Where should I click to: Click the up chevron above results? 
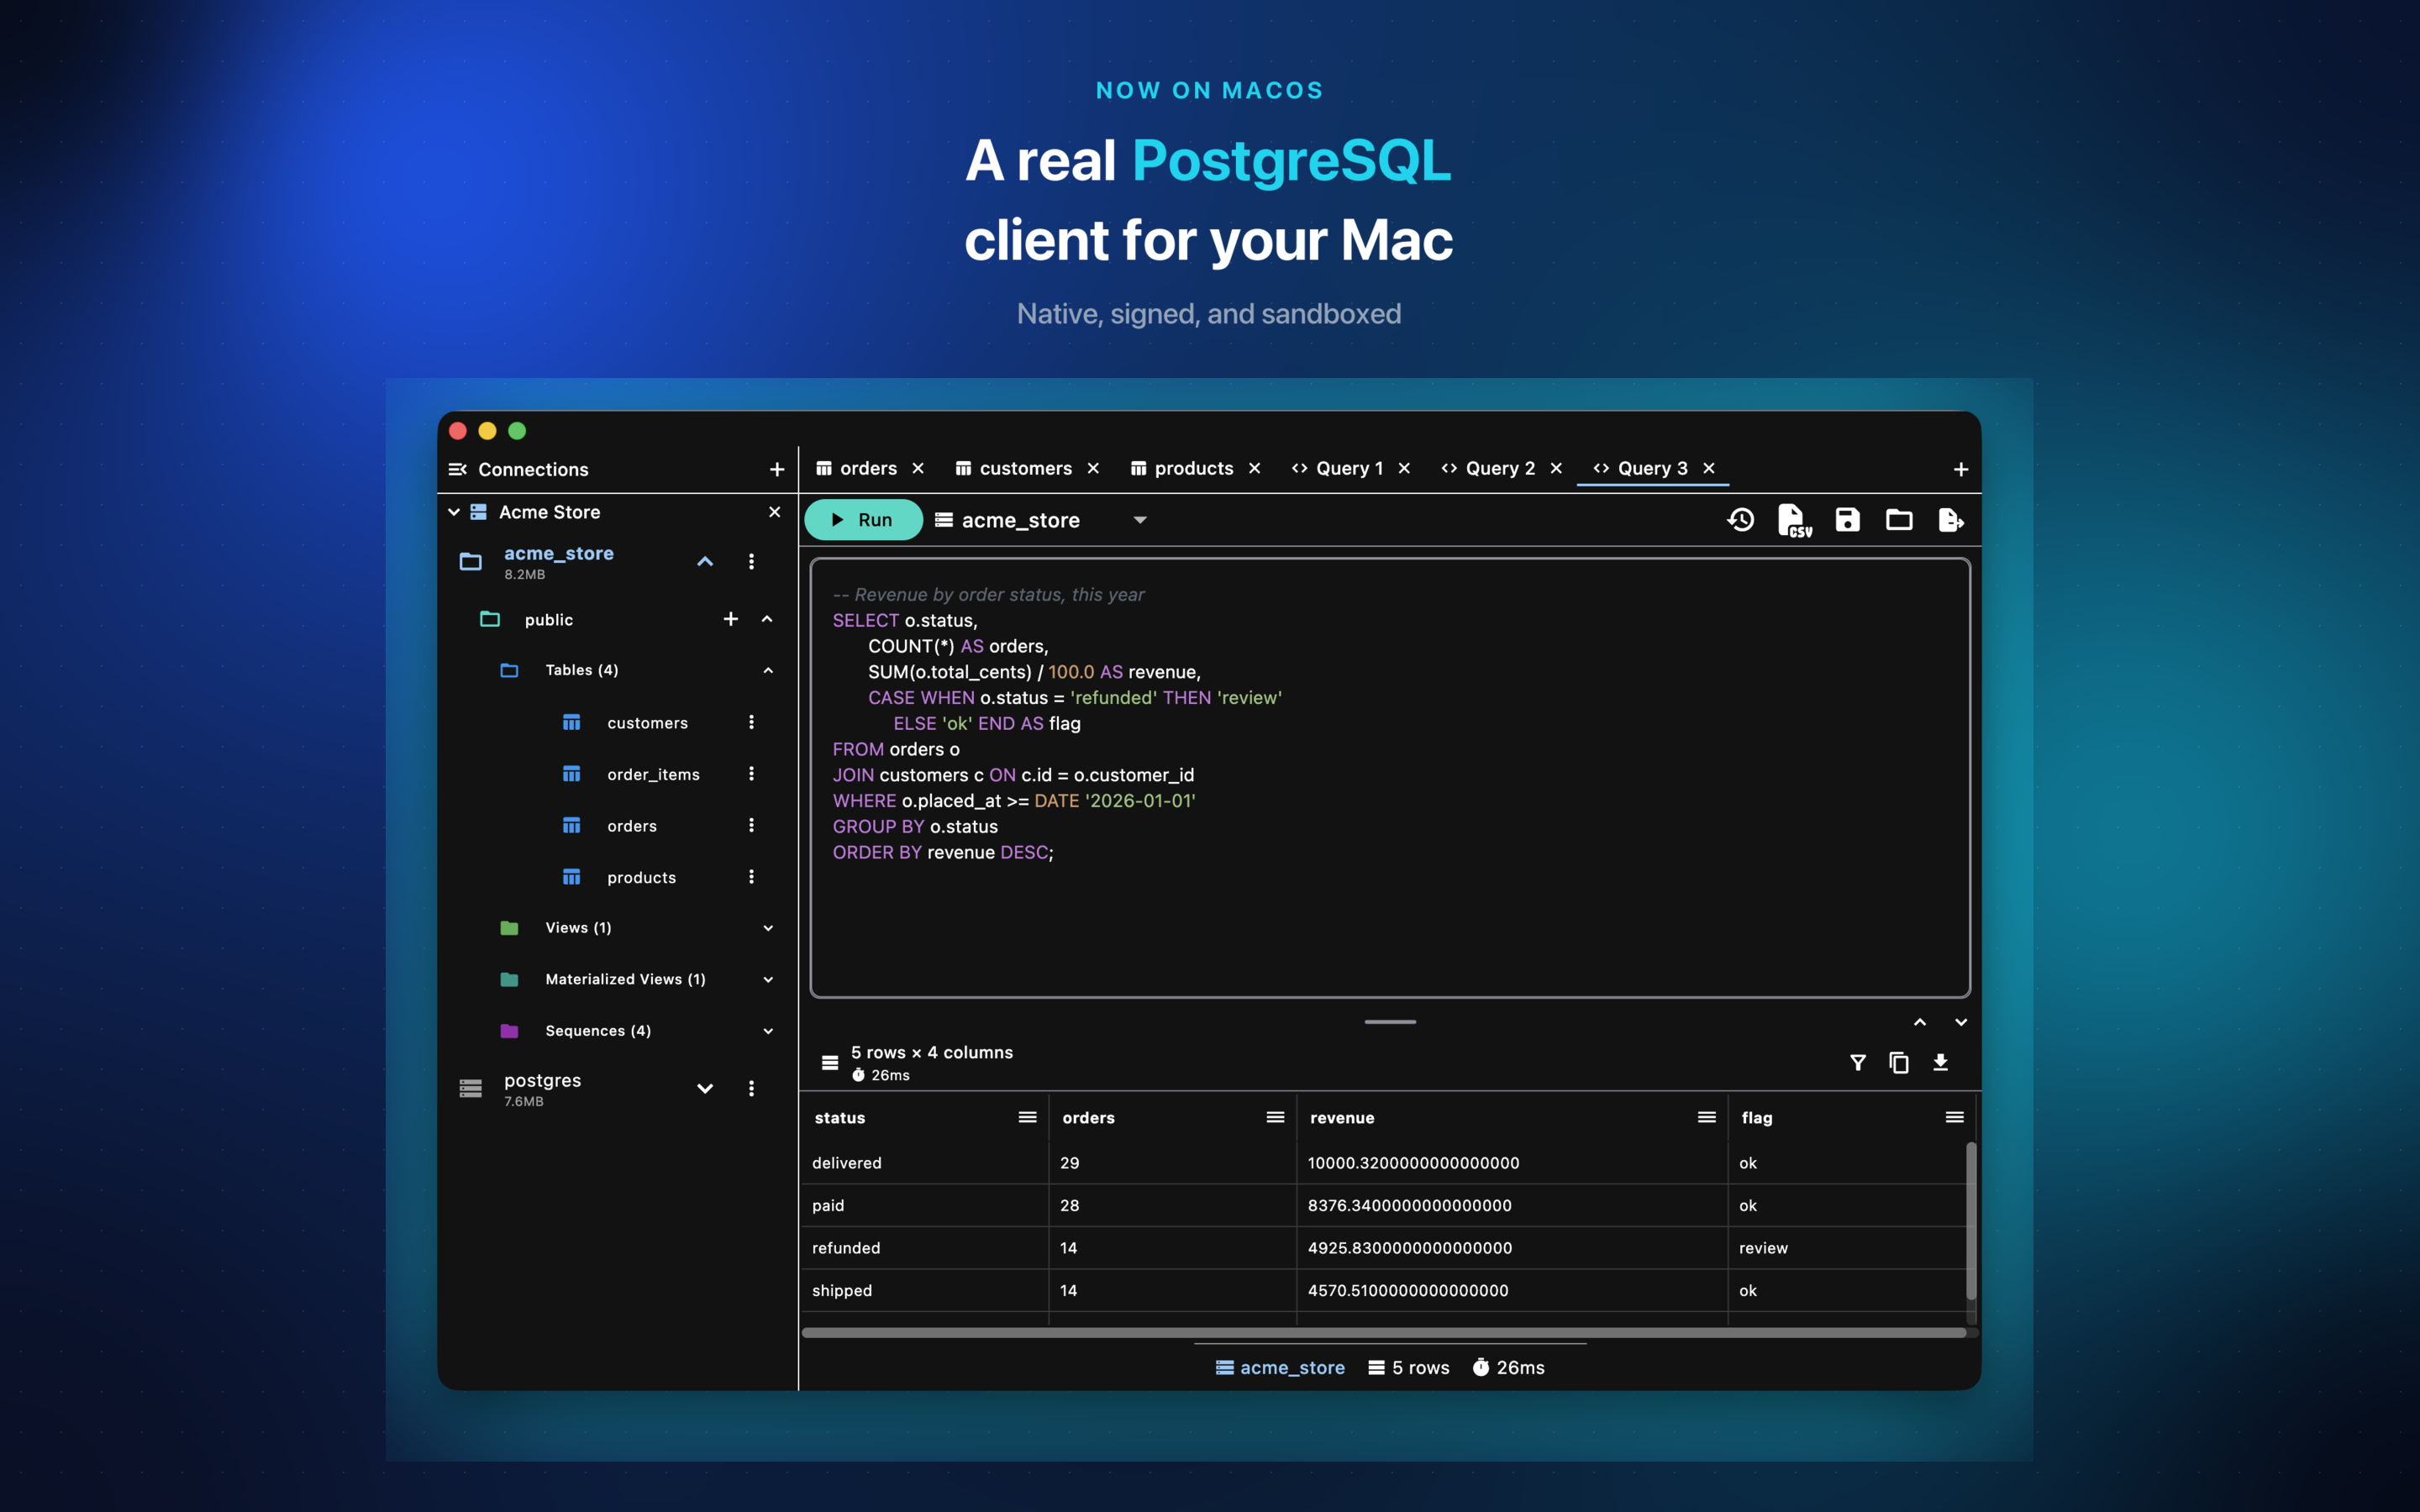(1920, 1022)
